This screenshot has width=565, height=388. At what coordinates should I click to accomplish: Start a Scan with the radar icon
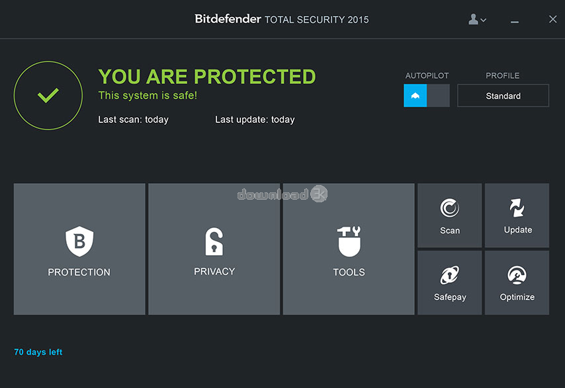[x=450, y=208]
